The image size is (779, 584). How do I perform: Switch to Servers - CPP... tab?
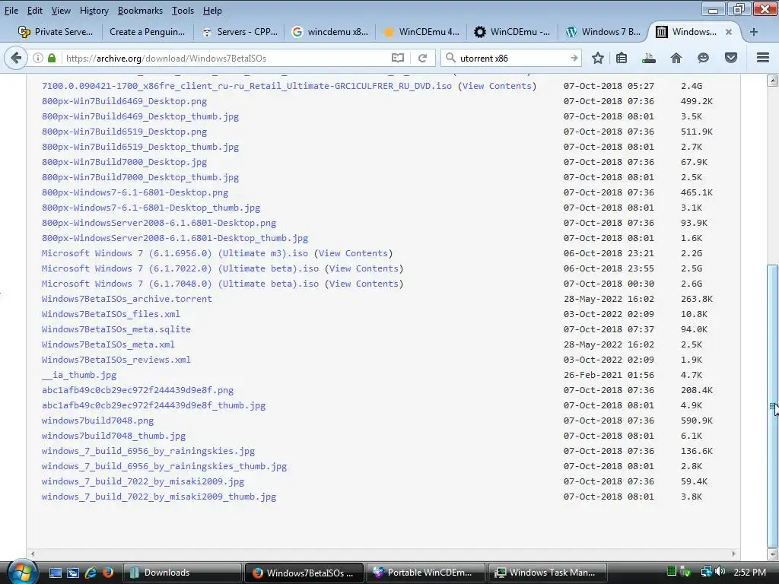(x=240, y=32)
